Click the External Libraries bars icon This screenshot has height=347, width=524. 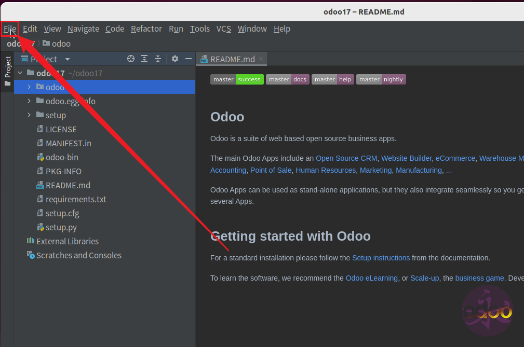(x=31, y=241)
